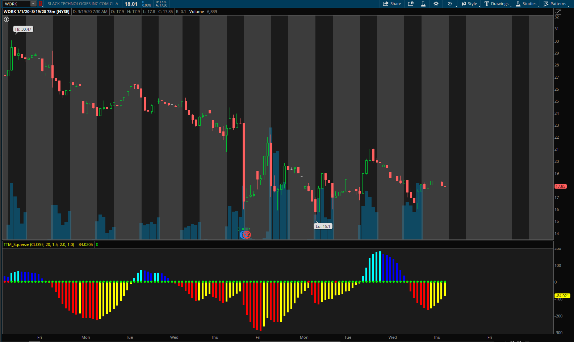The image size is (574, 342).
Task: Open the Studies menu
Action: [526, 4]
